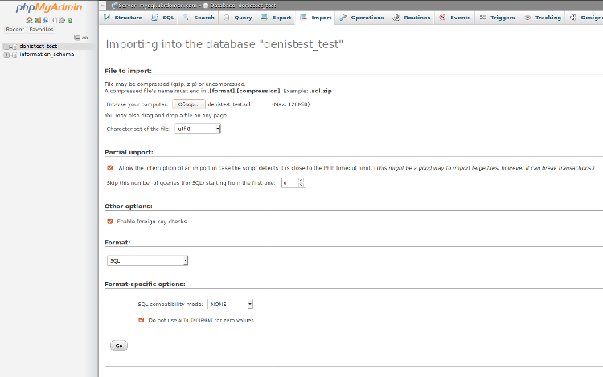The height and width of the screenshot is (377, 603).
Task: Click the skip queries number field
Action: [x=289, y=182]
